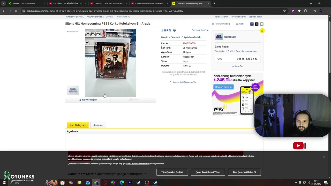Click Tüm Çerezleri Reddet button

[172, 172]
